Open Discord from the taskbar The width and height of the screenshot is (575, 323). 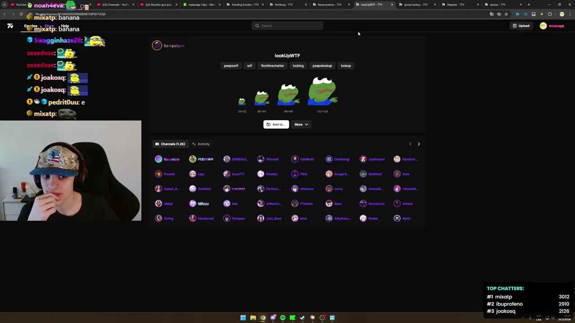coord(273,318)
